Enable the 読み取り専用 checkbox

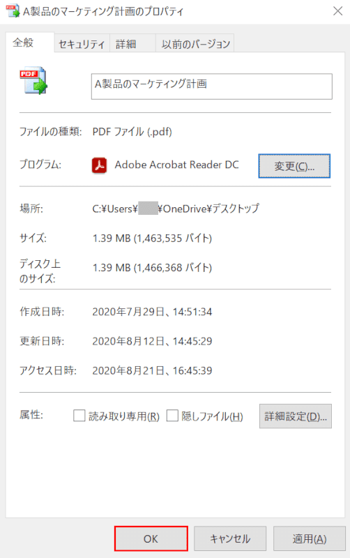pos(79,416)
